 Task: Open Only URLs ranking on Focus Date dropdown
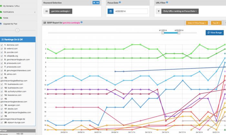click(180, 11)
